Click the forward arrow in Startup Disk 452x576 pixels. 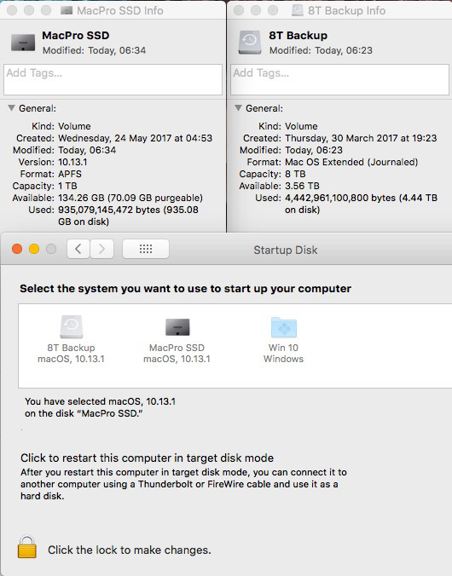coord(101,249)
